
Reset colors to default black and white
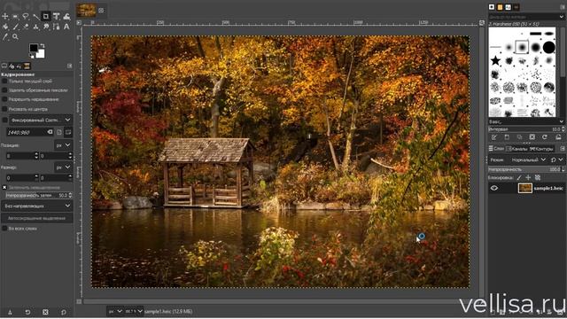(31, 56)
